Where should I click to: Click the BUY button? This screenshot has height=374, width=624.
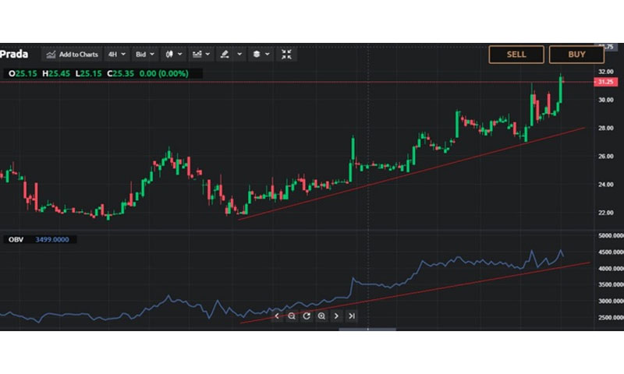[576, 55]
